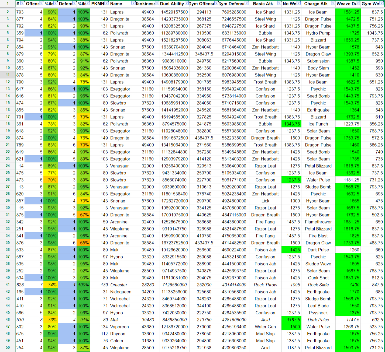The image size is (385, 352).
Task: Open the Name column filter dropdown
Action: [133, 3]
